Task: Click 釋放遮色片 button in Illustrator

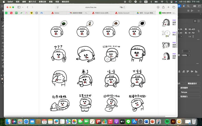Action: coord(192,84)
